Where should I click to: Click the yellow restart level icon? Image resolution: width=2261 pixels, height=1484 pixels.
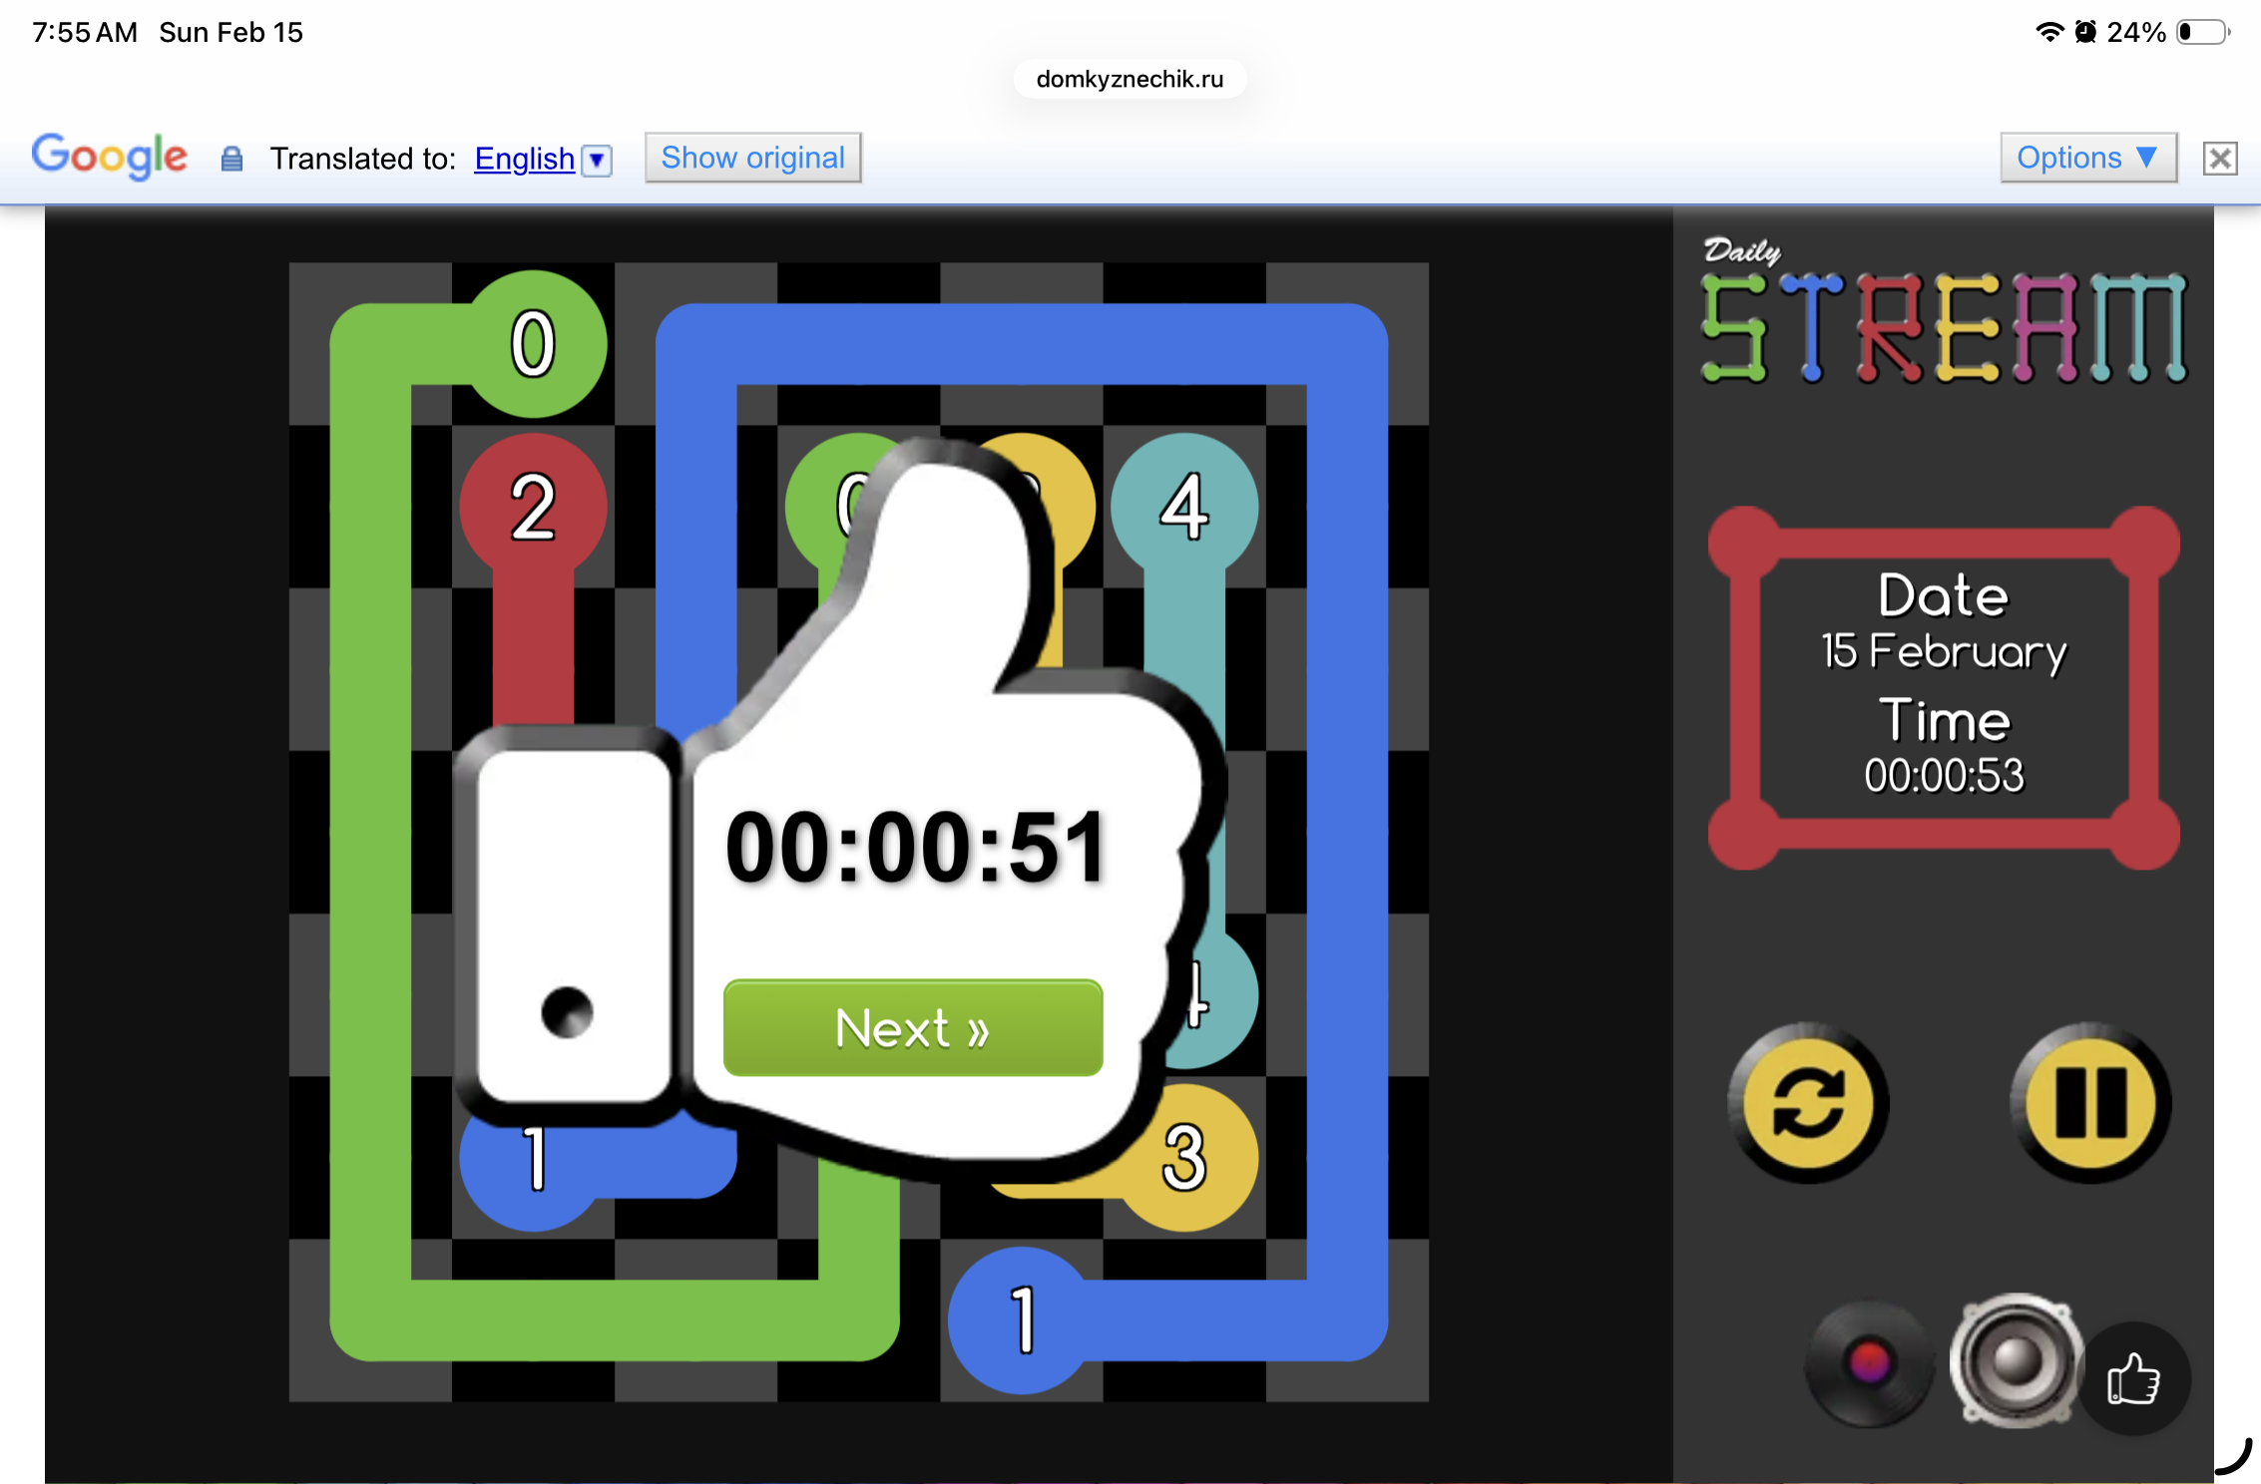pyautogui.click(x=1807, y=1102)
